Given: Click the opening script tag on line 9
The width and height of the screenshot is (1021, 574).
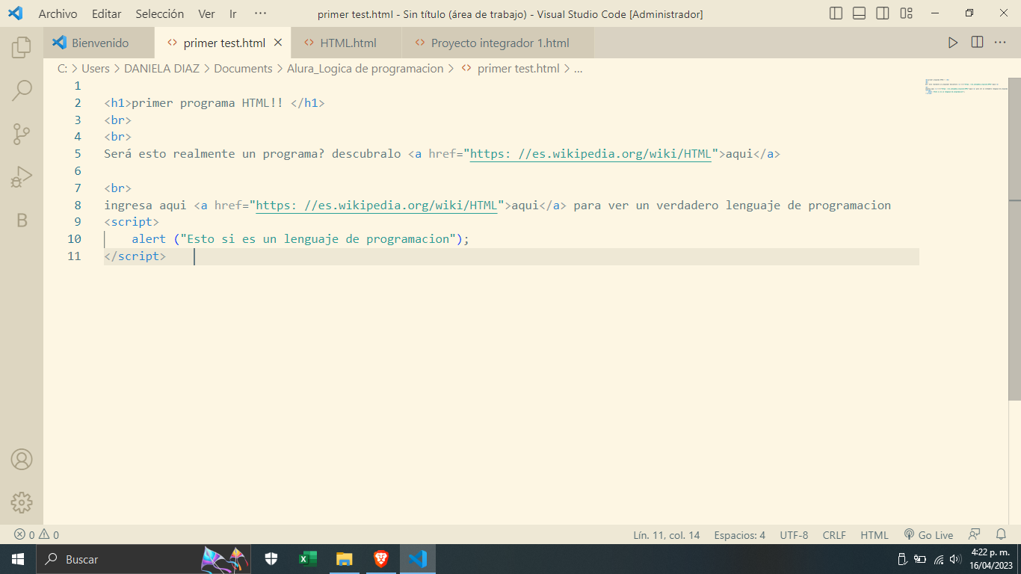Looking at the screenshot, I should 132,222.
